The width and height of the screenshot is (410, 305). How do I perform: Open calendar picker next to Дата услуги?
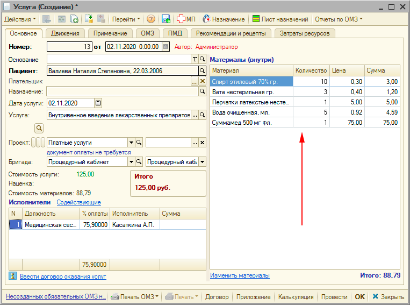point(98,103)
